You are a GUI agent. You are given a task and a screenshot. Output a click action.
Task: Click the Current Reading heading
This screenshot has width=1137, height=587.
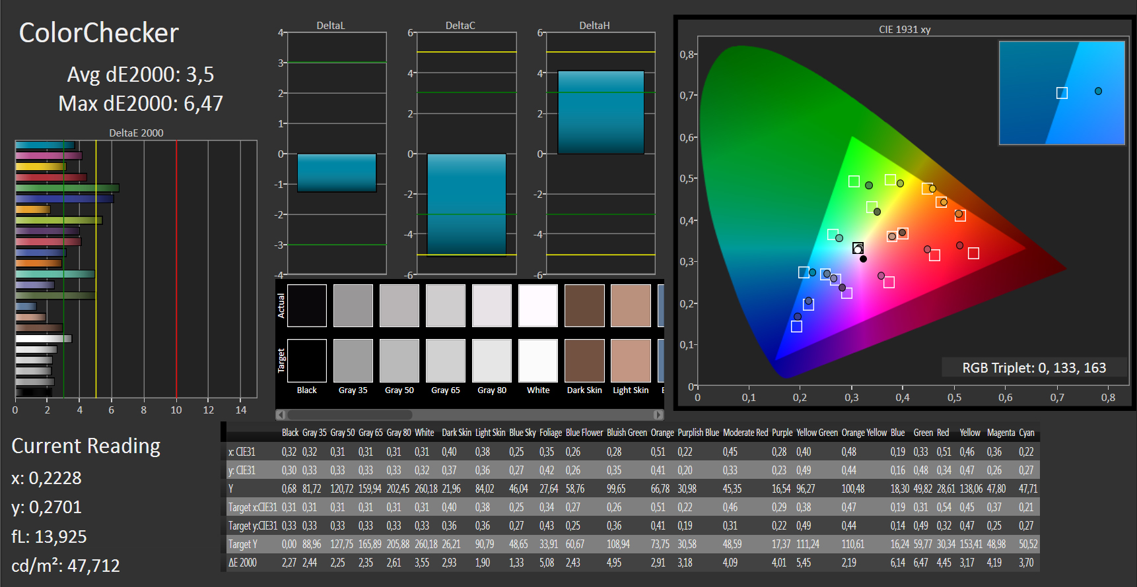86,446
